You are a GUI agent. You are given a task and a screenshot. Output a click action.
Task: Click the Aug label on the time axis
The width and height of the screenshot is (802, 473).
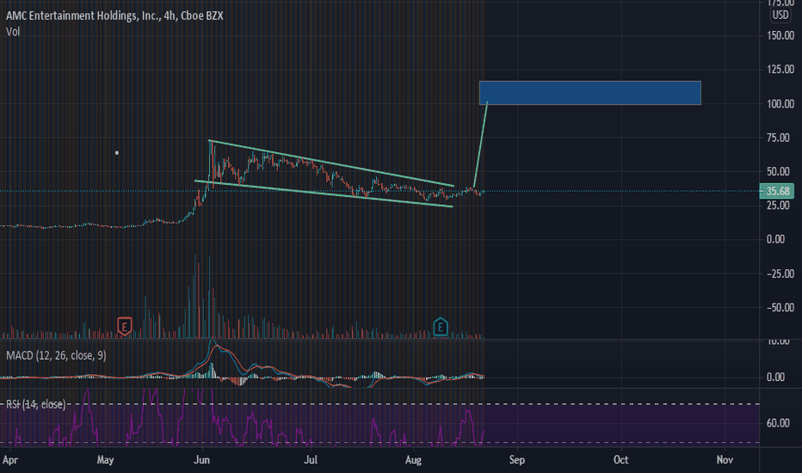pos(413,460)
